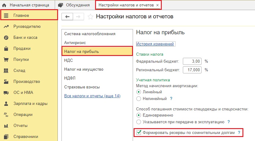This screenshot has width=255, height=141.
Task: Click the Склад grid icon
Action: coord(6,71)
